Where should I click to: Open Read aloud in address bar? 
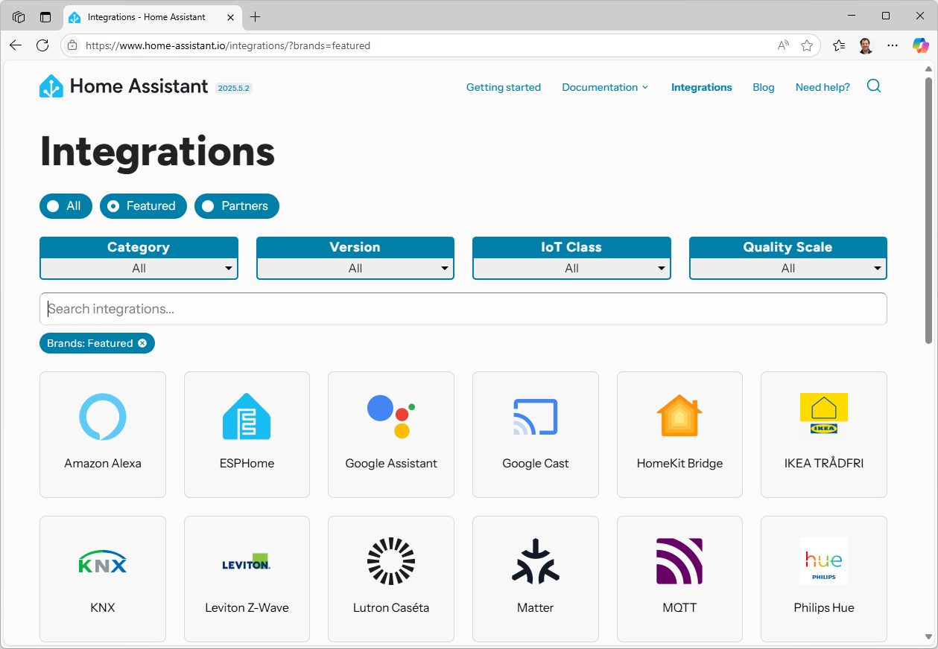click(x=783, y=45)
